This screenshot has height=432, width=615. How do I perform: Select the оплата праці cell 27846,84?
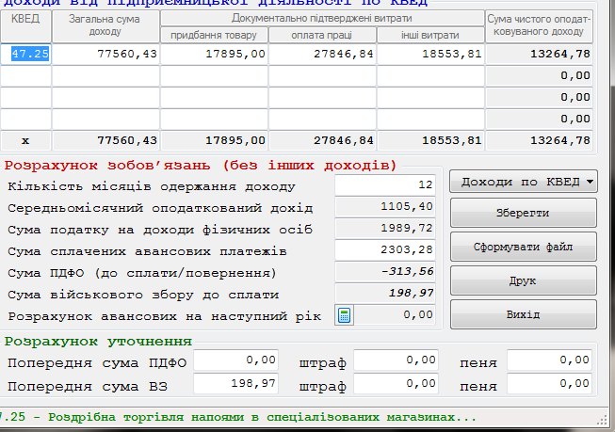pyautogui.click(x=322, y=54)
